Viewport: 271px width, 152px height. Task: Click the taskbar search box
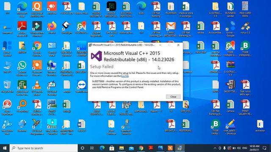click(x=44, y=148)
